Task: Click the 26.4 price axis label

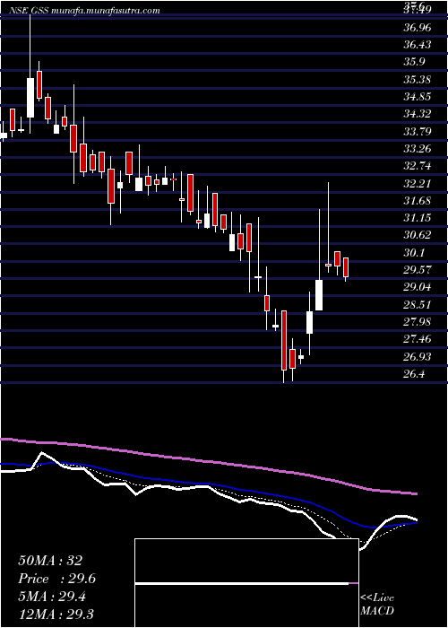Action: 414,374
